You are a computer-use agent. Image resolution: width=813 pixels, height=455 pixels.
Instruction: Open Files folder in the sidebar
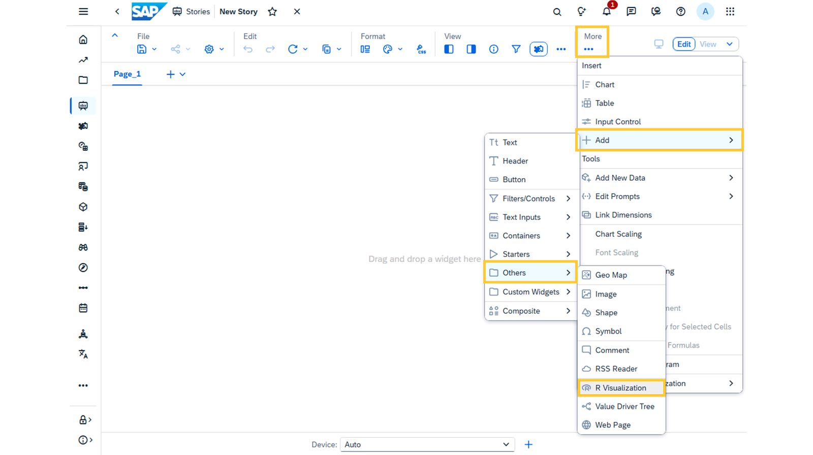[83, 80]
